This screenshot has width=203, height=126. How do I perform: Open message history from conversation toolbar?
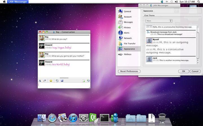(88, 81)
